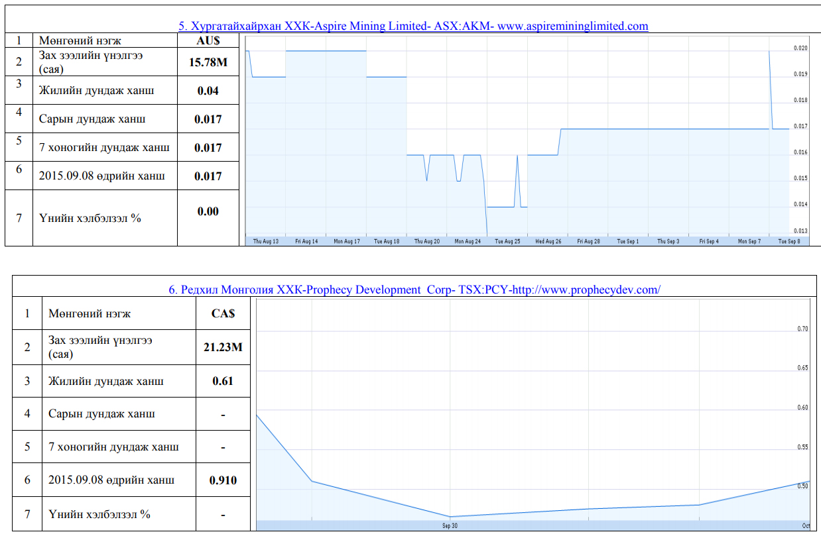Screen dimensions: 821x536
Task: Click the 0.00 price change value
Action: click(208, 211)
